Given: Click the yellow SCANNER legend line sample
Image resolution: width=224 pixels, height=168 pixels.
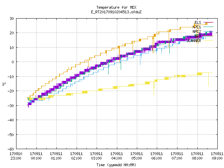Looking at the screenshot, I should coord(208,41).
